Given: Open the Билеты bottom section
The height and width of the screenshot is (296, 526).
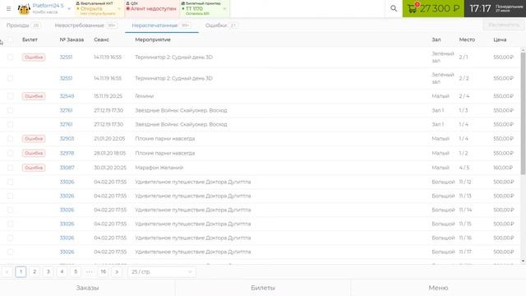Looking at the screenshot, I should click(x=263, y=288).
